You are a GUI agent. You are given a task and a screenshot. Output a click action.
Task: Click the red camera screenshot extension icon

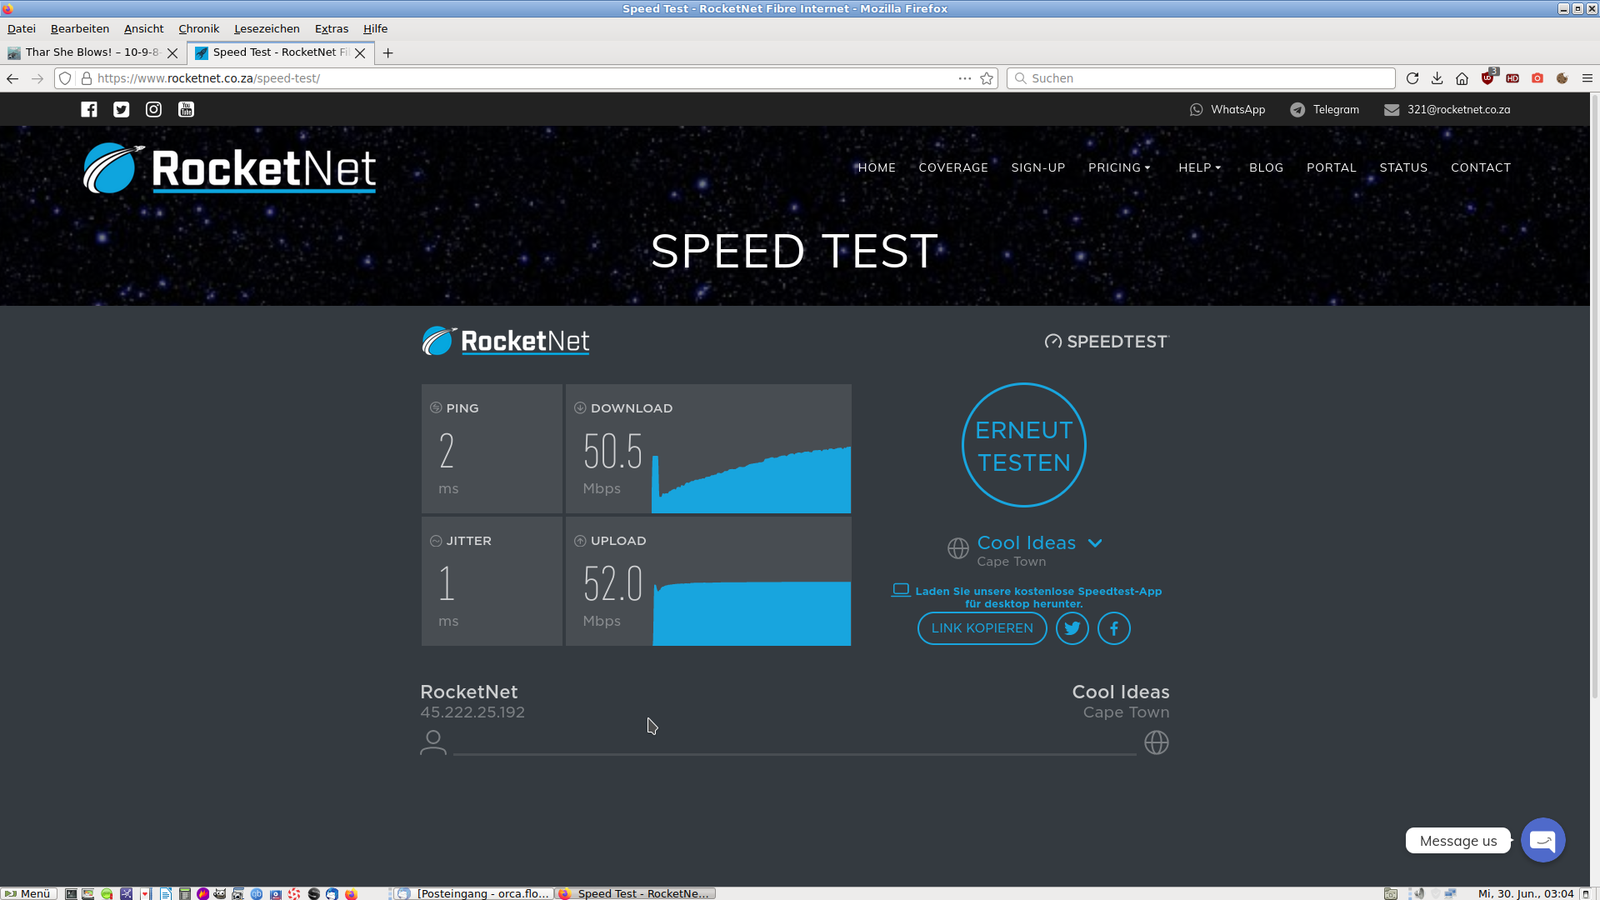coord(1537,78)
